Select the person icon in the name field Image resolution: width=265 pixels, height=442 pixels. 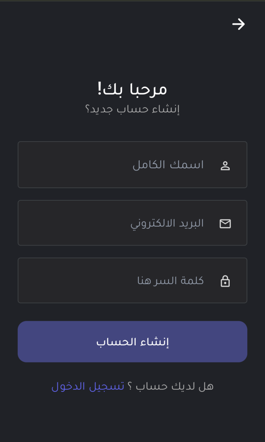[225, 164]
